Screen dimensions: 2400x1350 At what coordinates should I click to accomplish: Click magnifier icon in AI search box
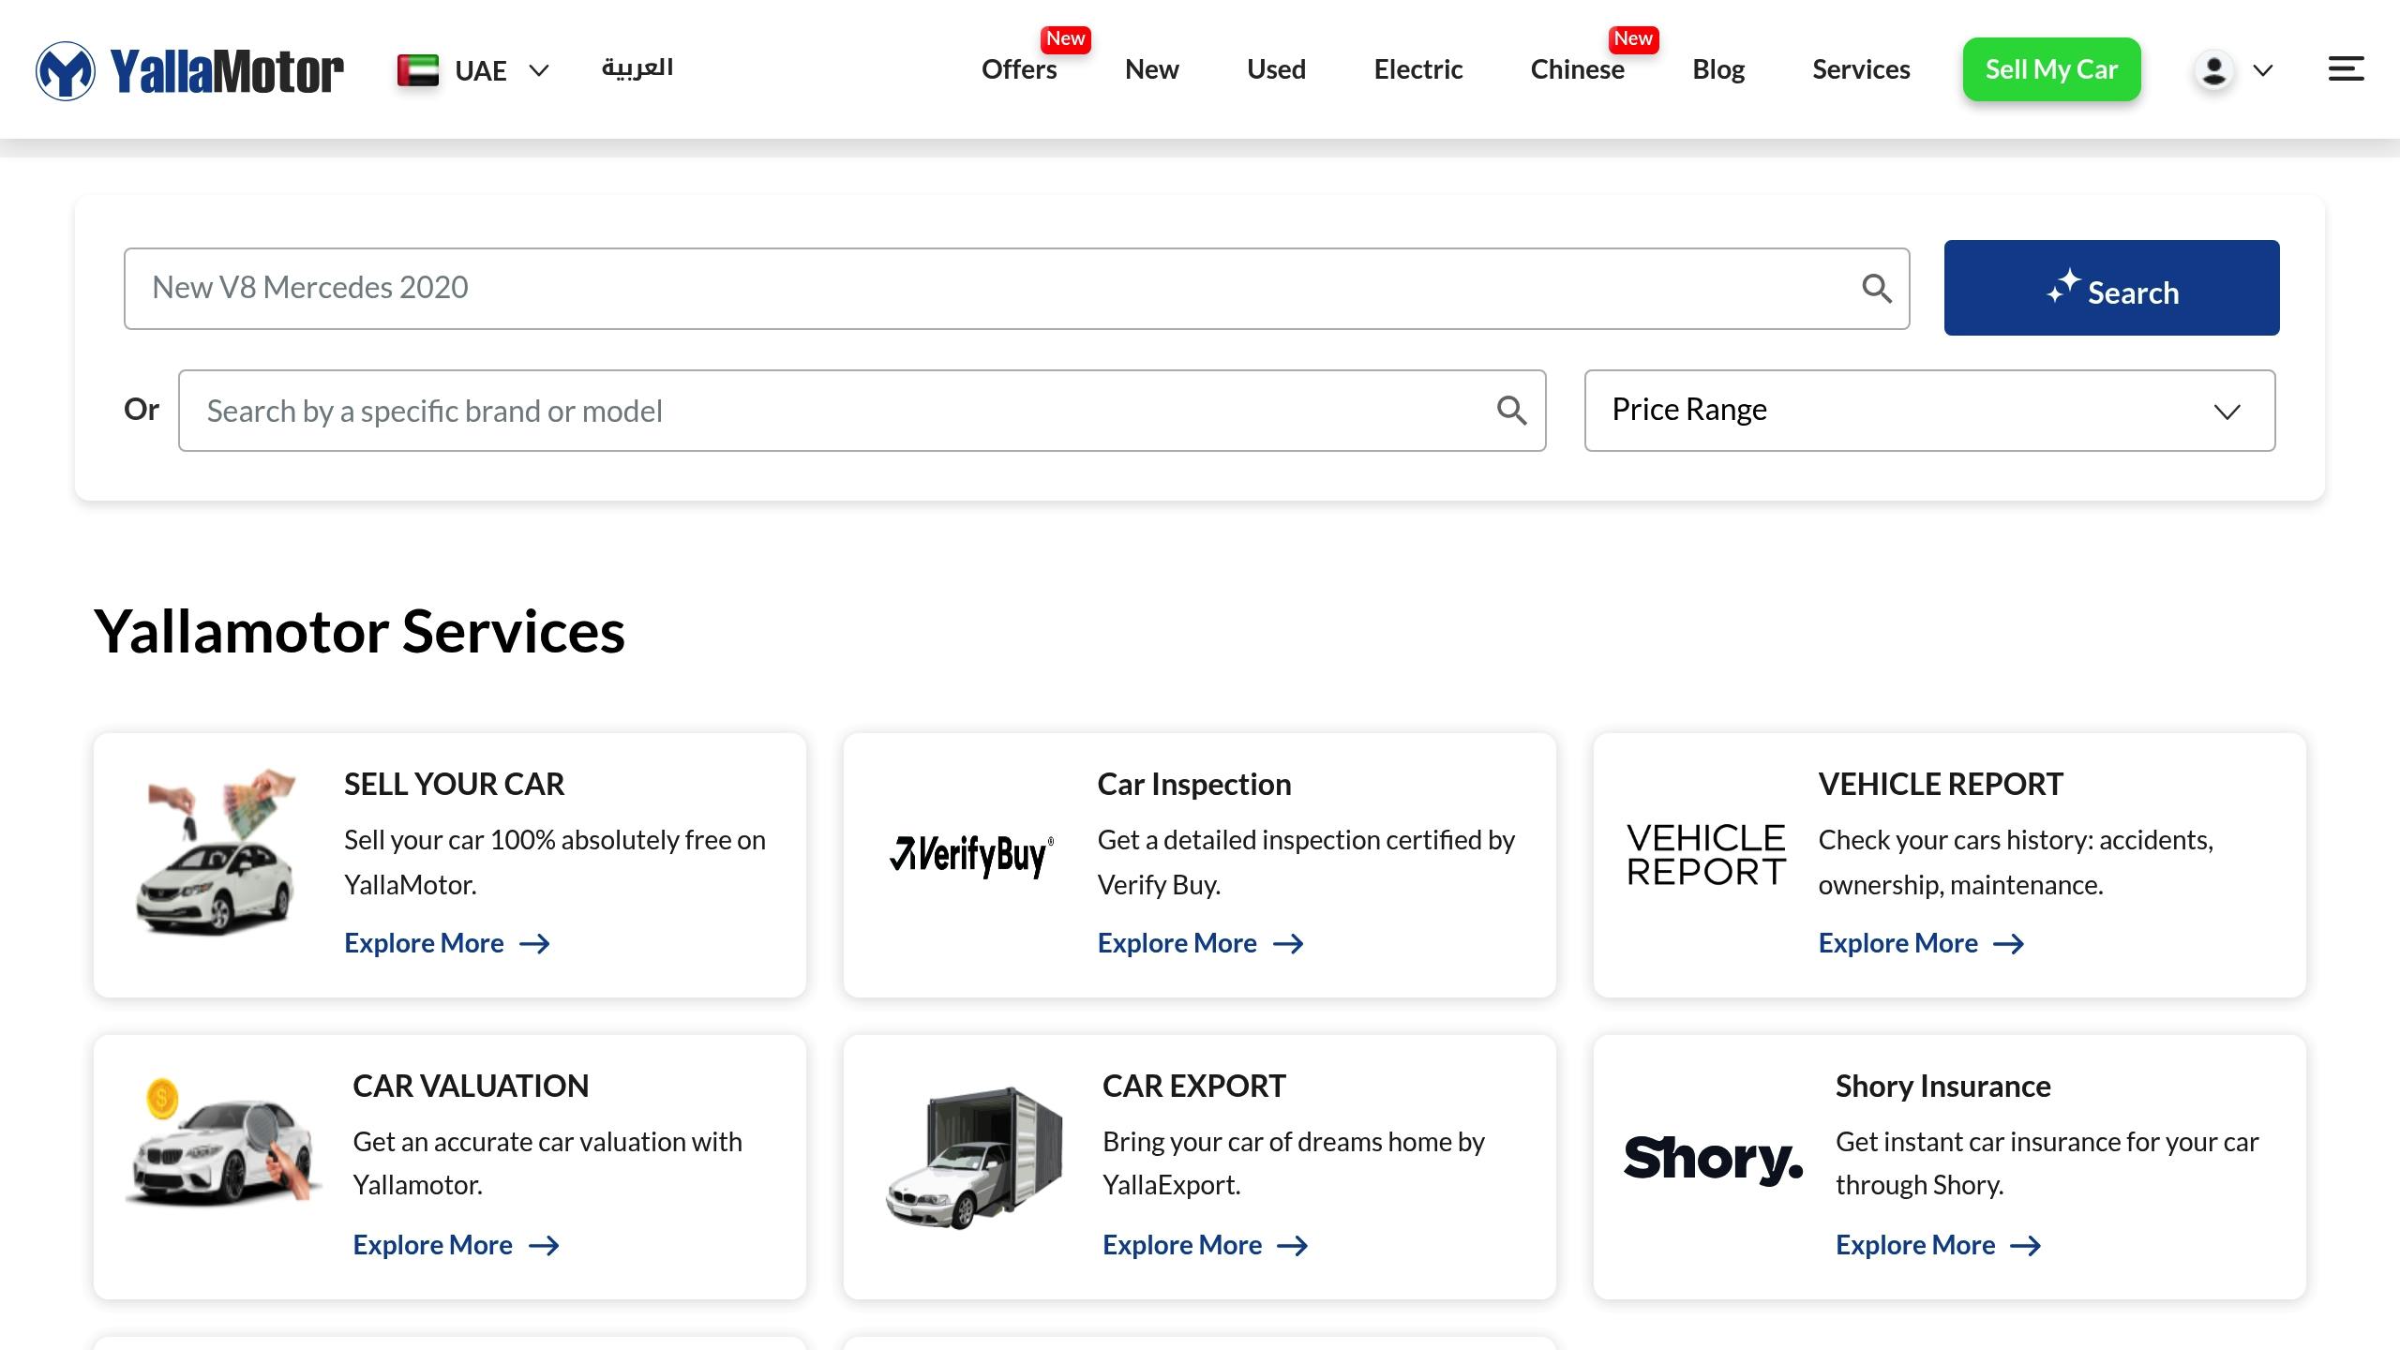pyautogui.click(x=1876, y=288)
